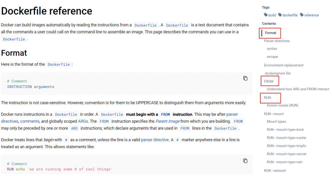Open the build tag link
Image resolution: width=332 pixels, height=176 pixels.
click(272, 15)
